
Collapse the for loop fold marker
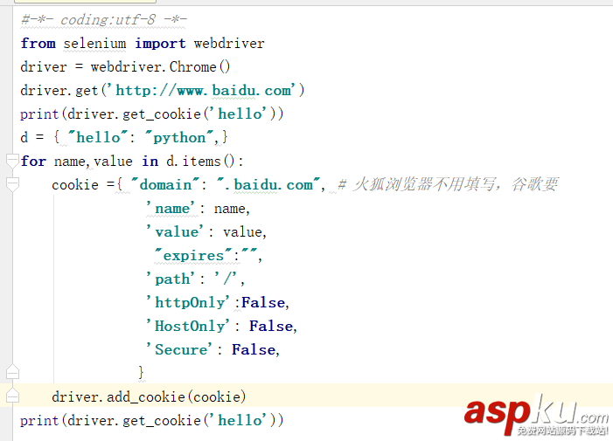12,161
